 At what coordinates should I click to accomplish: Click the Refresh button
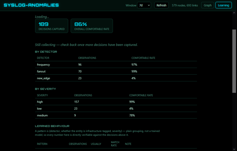coord(161,5)
